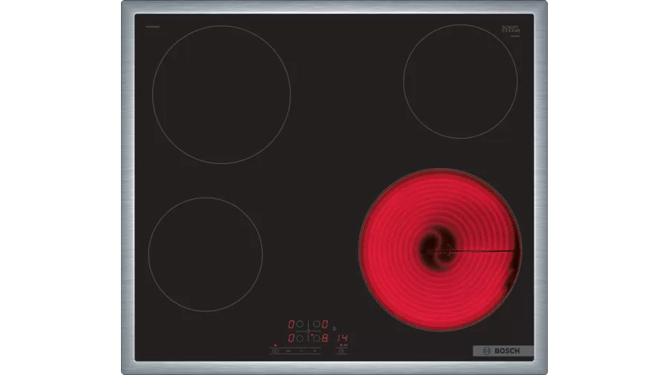Select the bottom-left zone selector circle
668x375 pixels.
pos(300,338)
